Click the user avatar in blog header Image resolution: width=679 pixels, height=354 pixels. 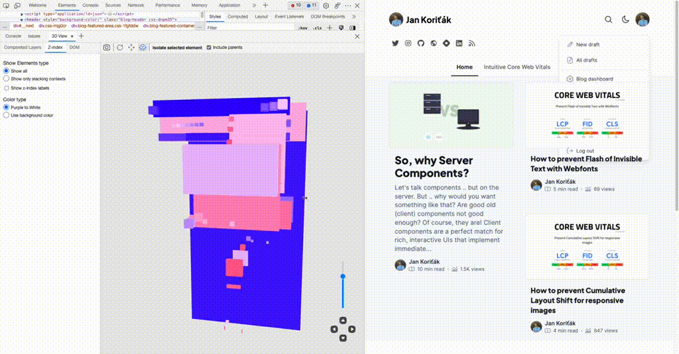pos(643,19)
